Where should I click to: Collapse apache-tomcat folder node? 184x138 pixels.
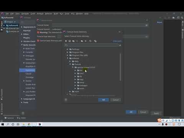coord(73,67)
